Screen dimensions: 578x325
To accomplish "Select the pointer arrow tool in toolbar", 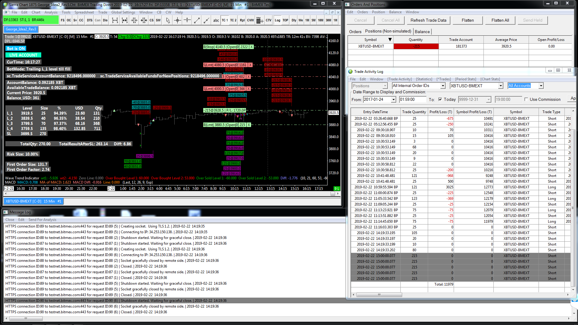I will coord(168,20).
